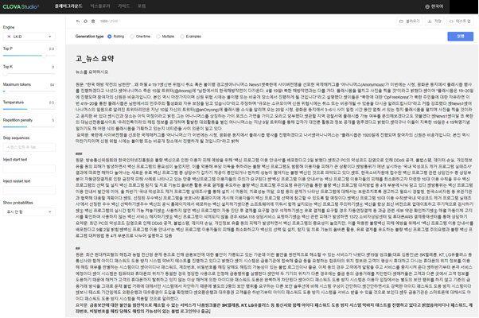
Task: Select the Rolling generation type
Action: 116,37
